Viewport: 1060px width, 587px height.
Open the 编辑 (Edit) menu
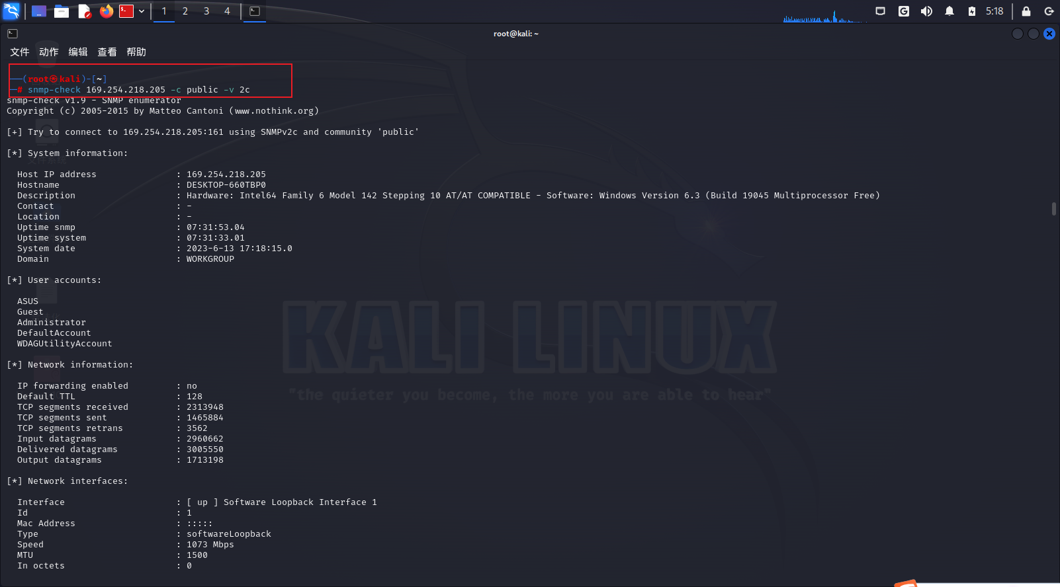(x=78, y=52)
